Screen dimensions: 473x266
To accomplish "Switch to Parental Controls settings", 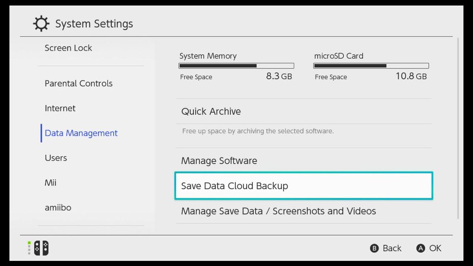I will (78, 83).
